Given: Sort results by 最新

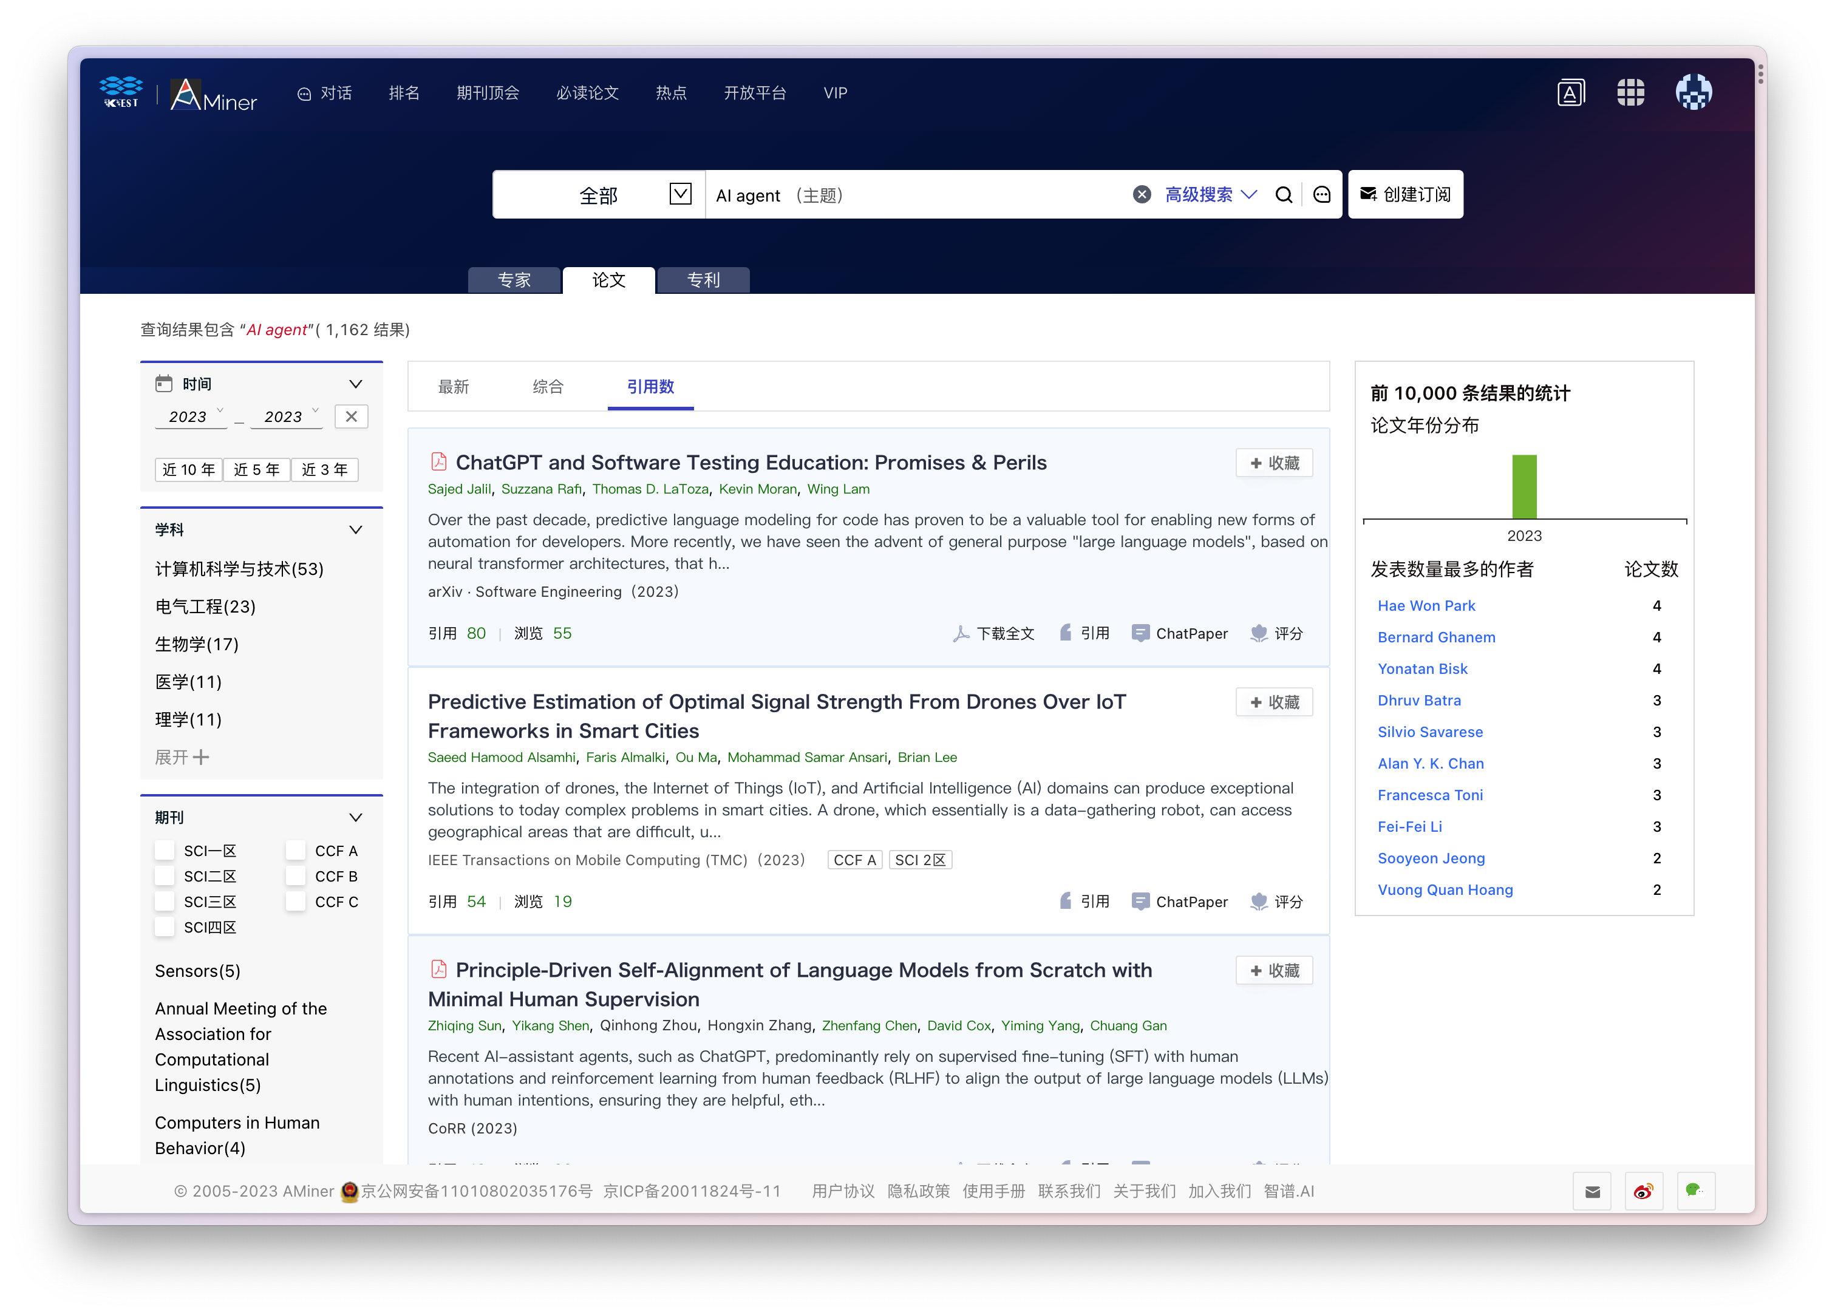Looking at the screenshot, I should (453, 387).
